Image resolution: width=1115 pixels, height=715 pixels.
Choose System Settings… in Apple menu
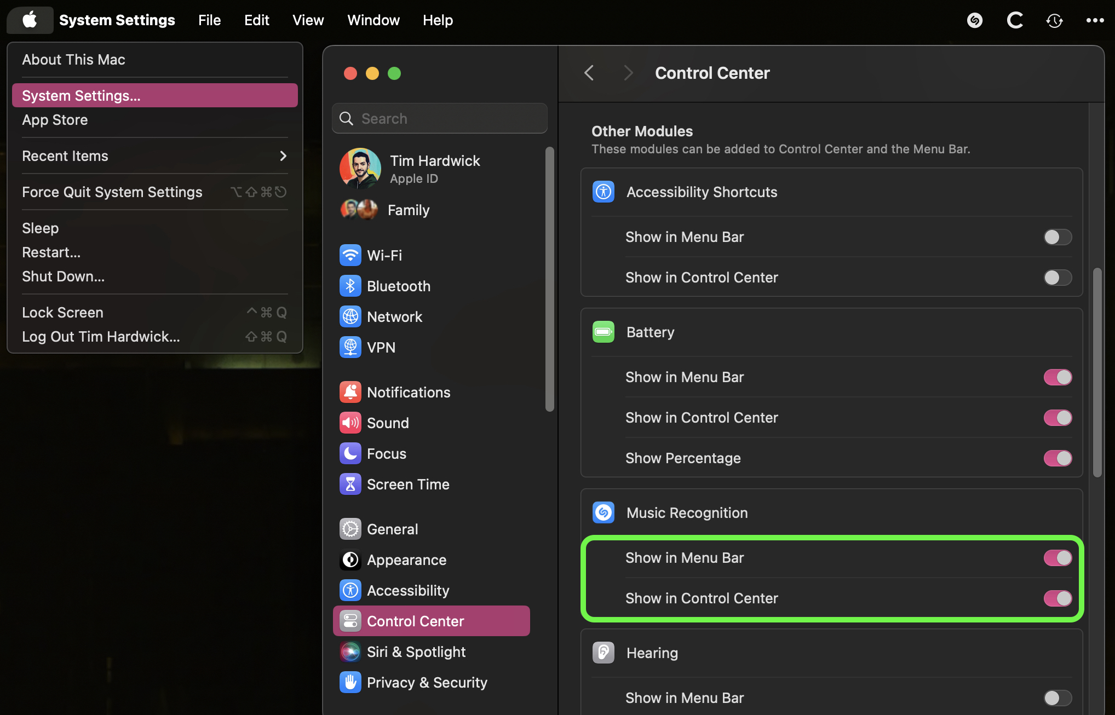(155, 96)
